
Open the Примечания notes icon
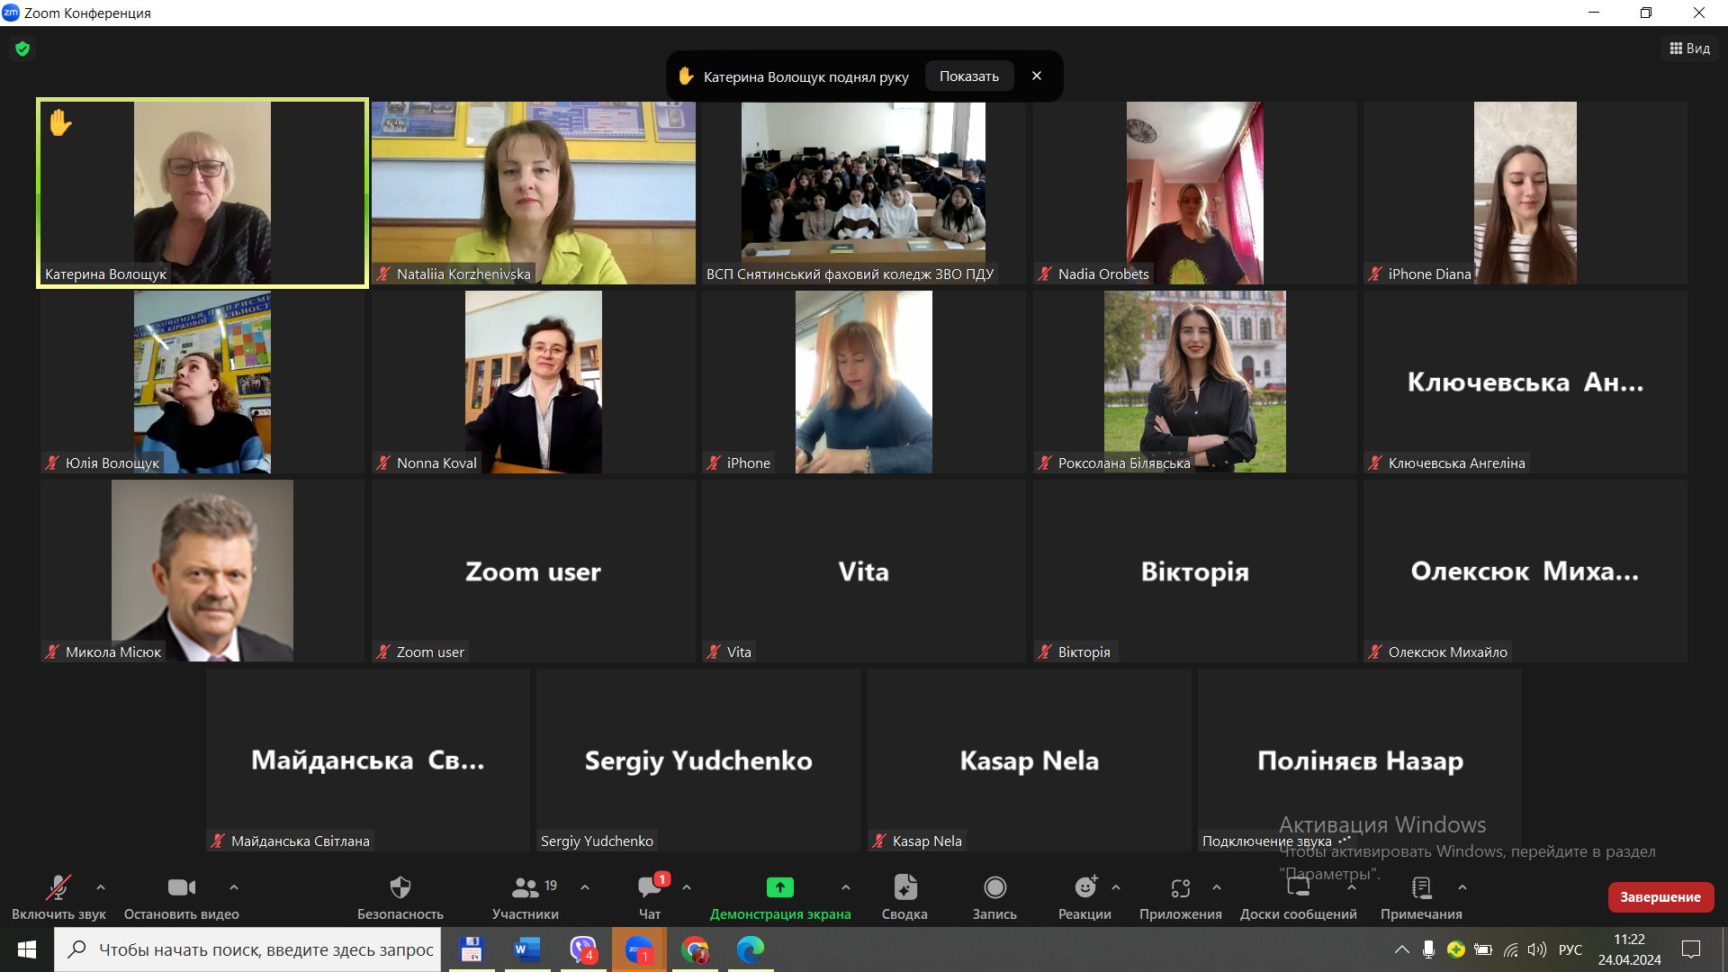tap(1421, 888)
